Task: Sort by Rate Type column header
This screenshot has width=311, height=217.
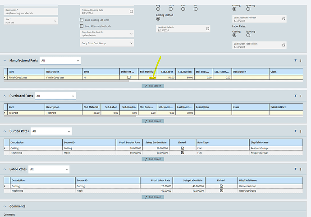Action: tap(223, 143)
